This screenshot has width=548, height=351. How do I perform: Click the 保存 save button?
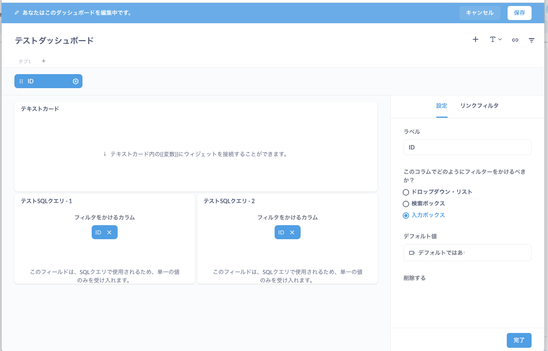(x=519, y=13)
